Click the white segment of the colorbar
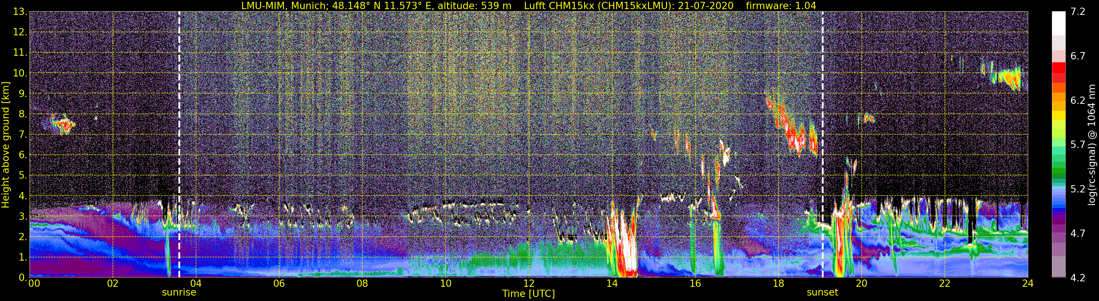Viewport: 1099px width, 301px height. point(1059,23)
